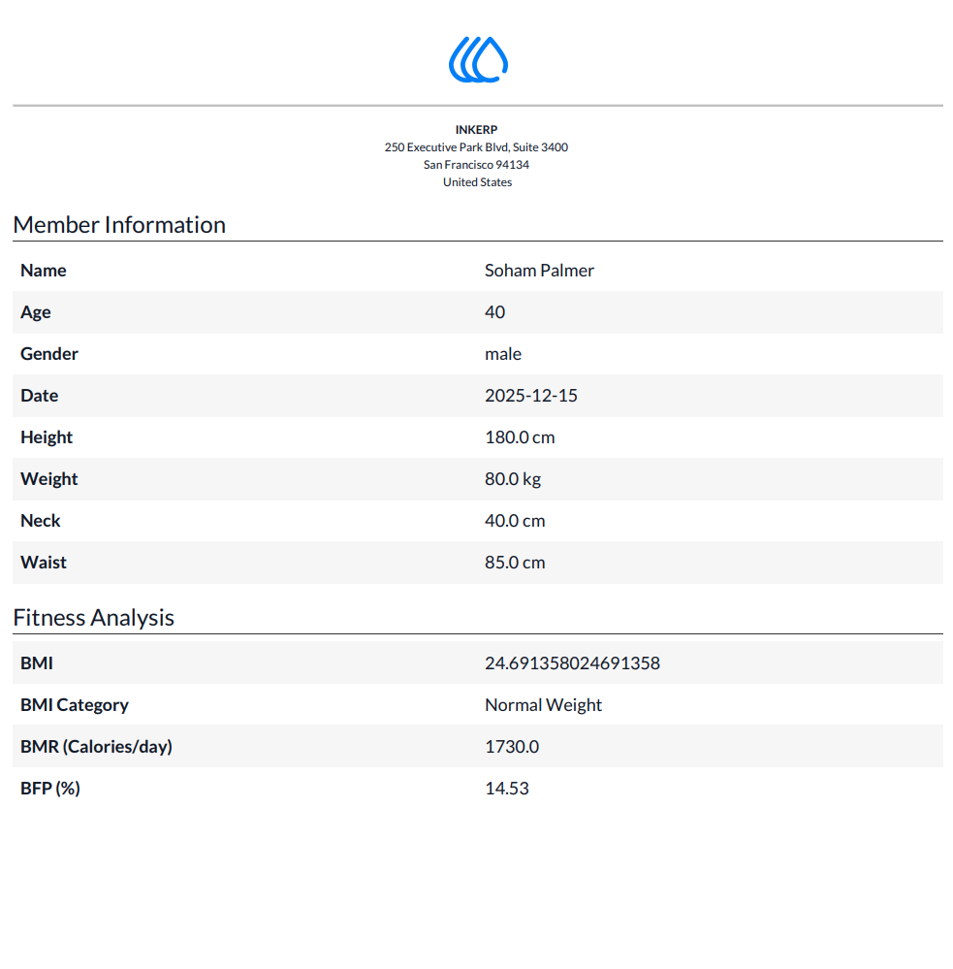Screen dimensions: 953x969
Task: Click the 'BFP (%)' row label
Action: pyautogui.click(x=50, y=789)
